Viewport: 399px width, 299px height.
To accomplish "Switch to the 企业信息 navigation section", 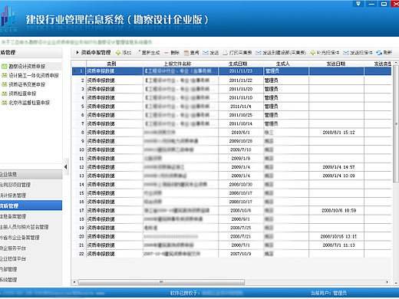I will pos(31,174).
